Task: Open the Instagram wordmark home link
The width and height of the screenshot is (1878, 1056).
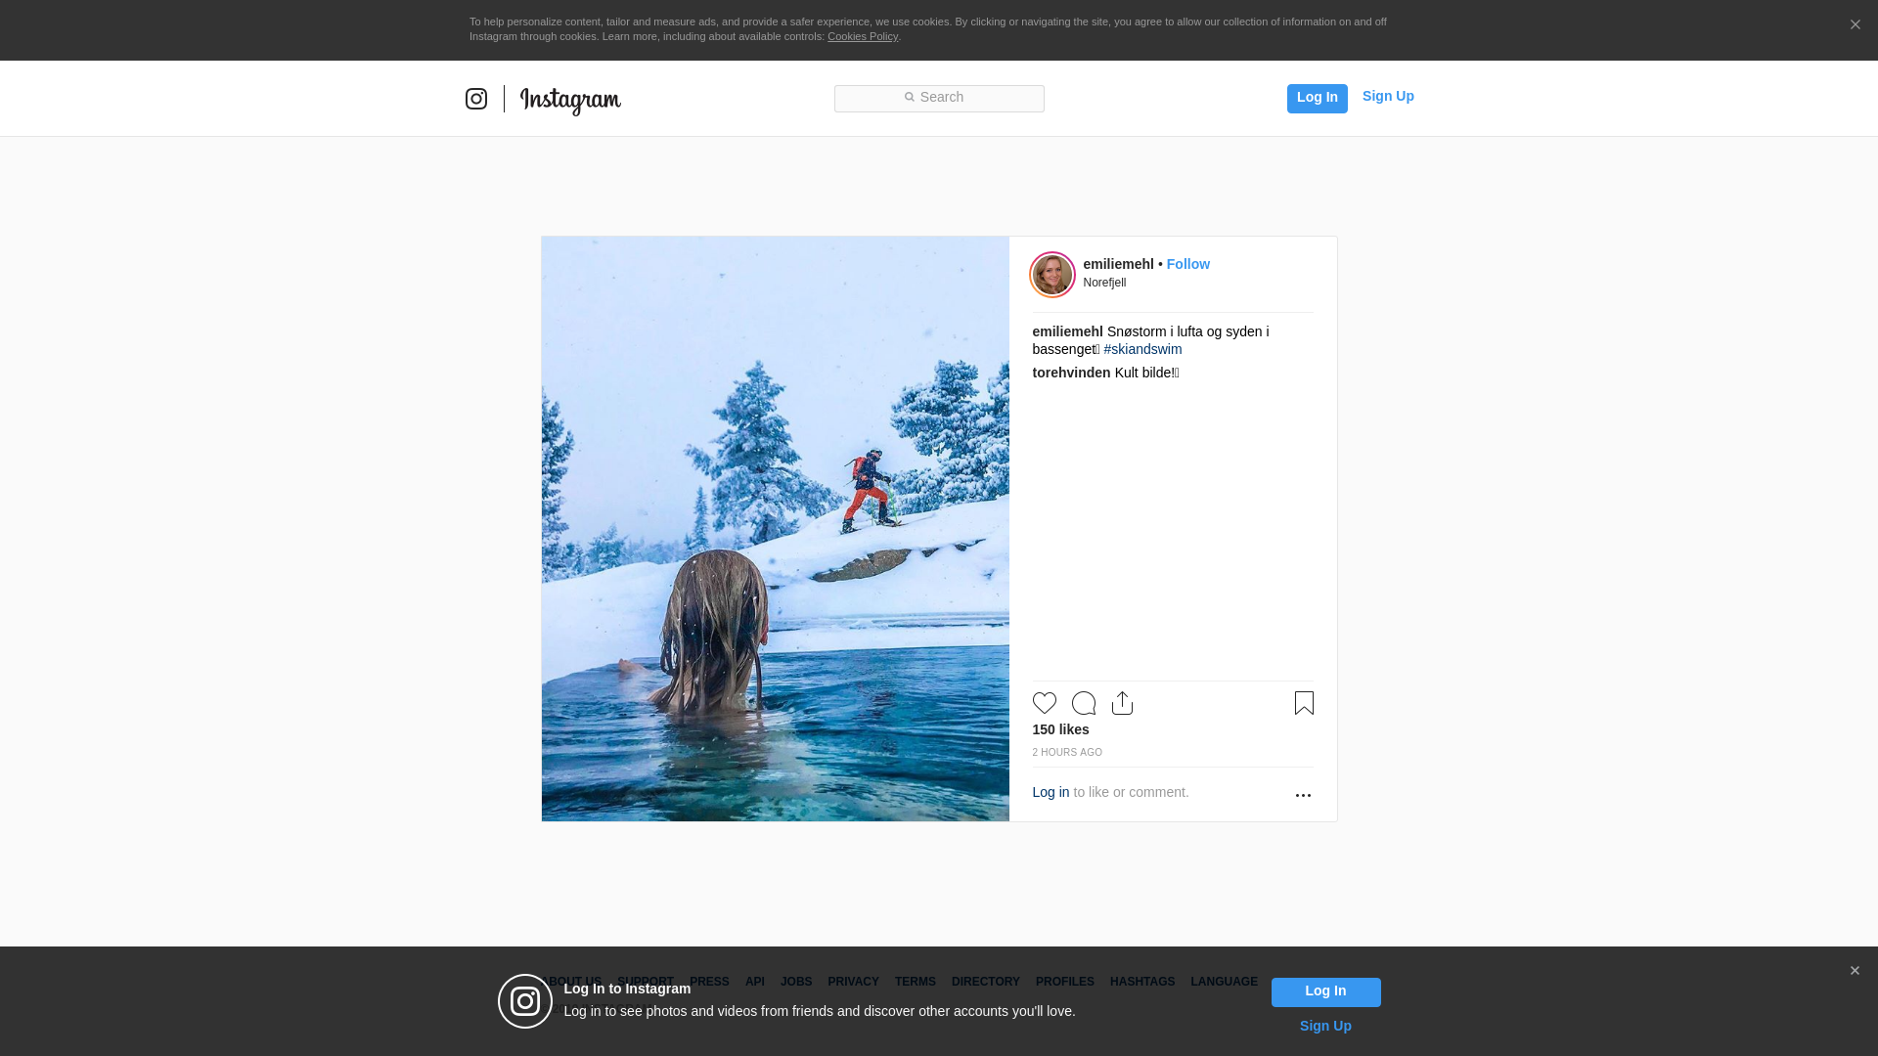Action: tap(570, 101)
